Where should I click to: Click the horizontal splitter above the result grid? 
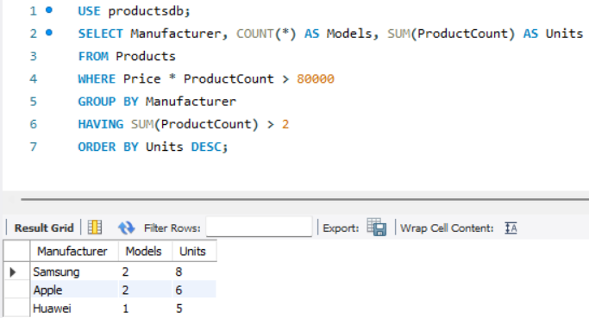(x=304, y=199)
